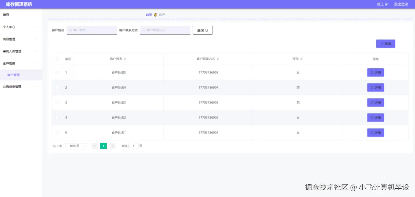
Task: Click the 新增 add button
Action: 386,44
